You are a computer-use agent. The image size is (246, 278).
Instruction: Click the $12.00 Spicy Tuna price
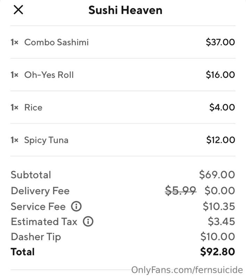pyautogui.click(x=221, y=140)
